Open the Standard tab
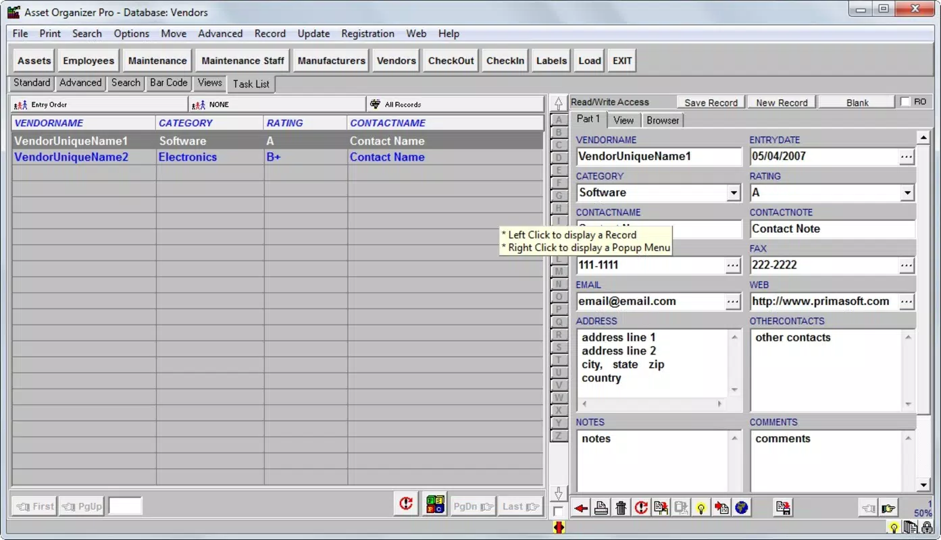This screenshot has height=540, width=941. [x=32, y=82]
